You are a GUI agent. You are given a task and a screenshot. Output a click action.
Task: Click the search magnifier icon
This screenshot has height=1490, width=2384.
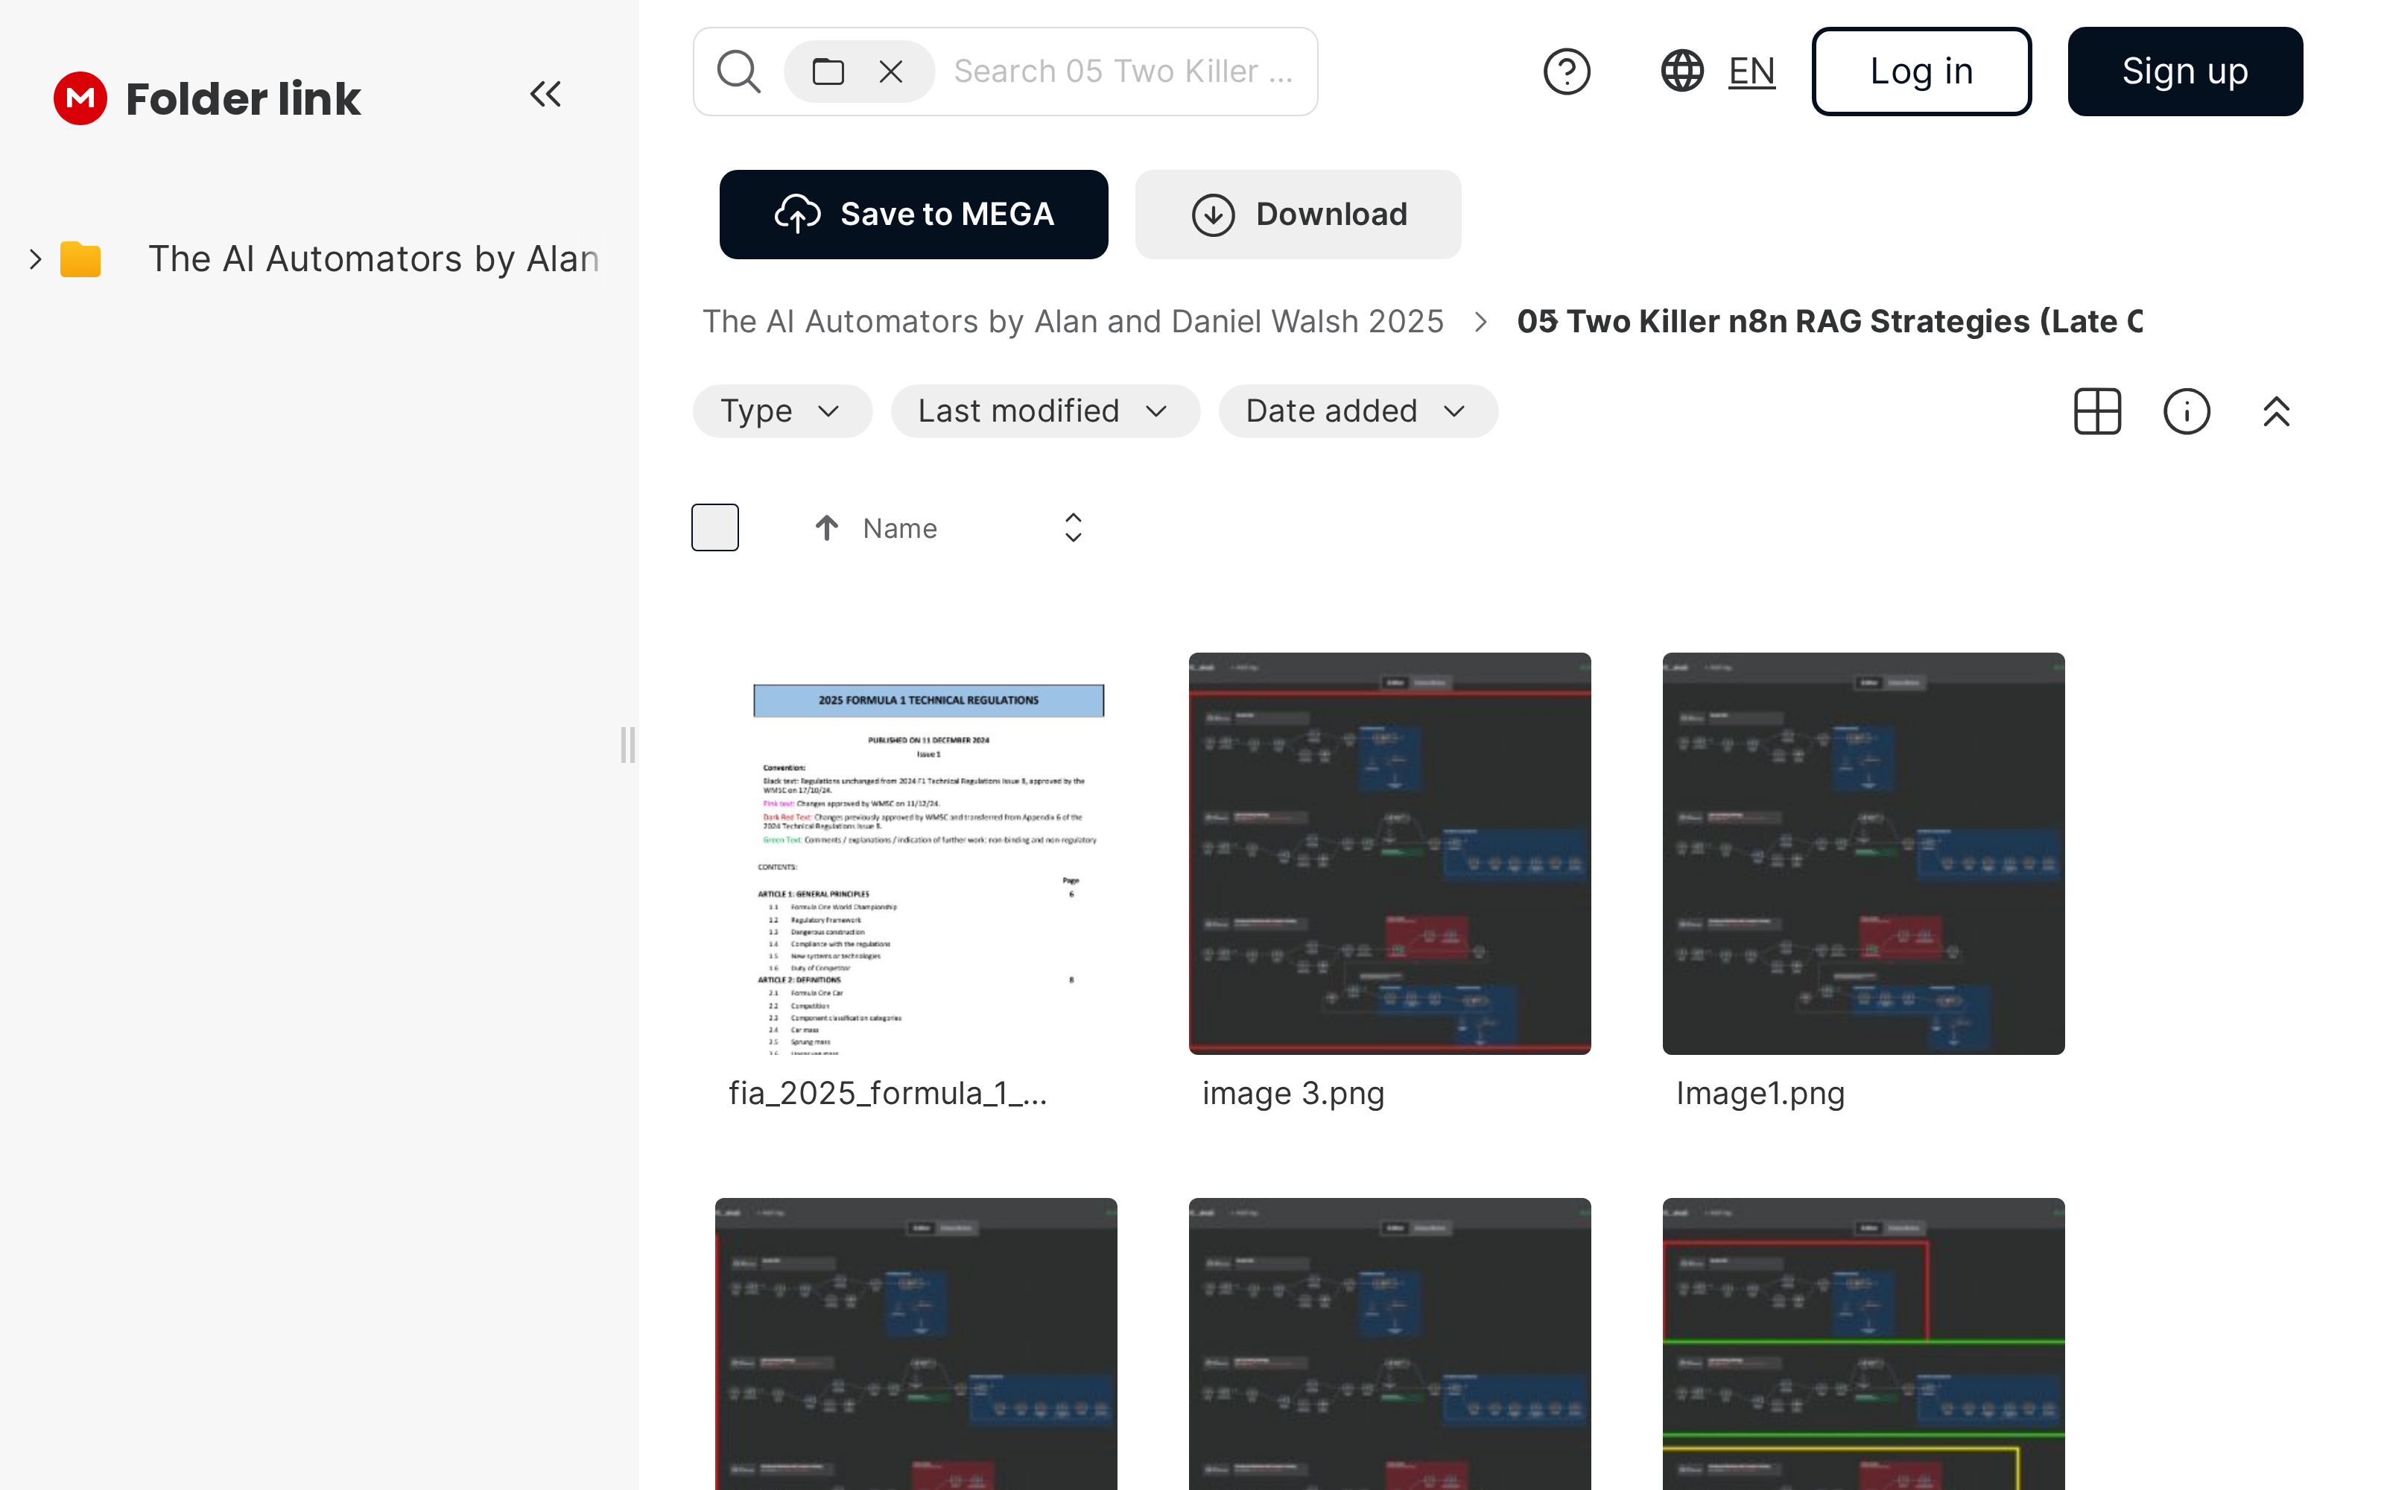pos(739,72)
